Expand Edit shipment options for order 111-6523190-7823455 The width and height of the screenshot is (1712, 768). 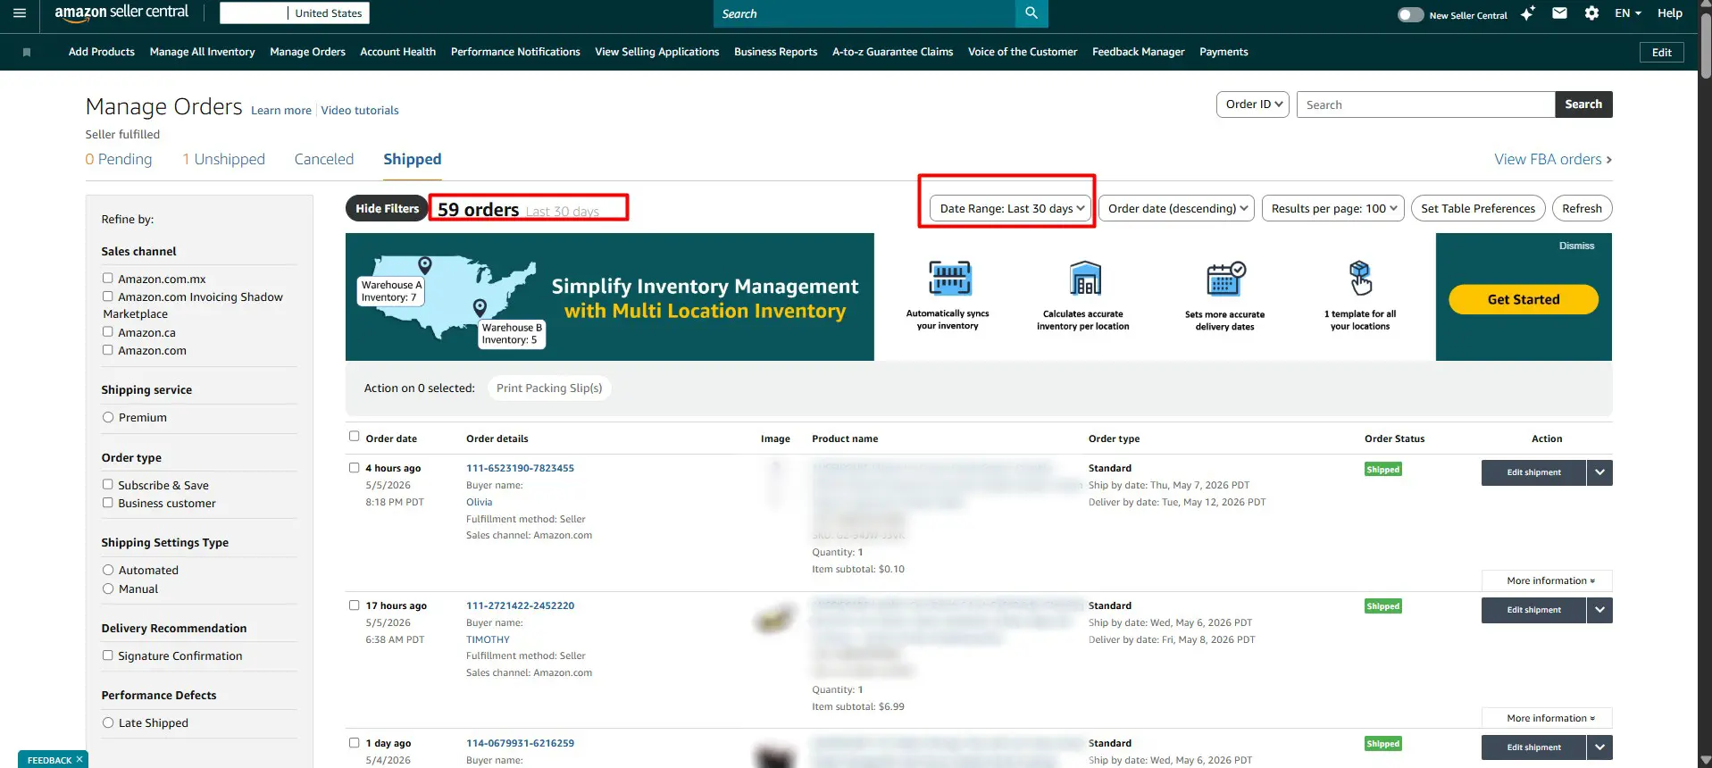(x=1599, y=472)
